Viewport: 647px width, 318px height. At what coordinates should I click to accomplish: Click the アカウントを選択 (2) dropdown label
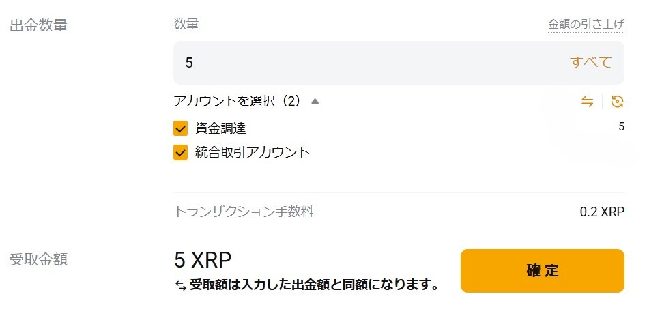[237, 102]
